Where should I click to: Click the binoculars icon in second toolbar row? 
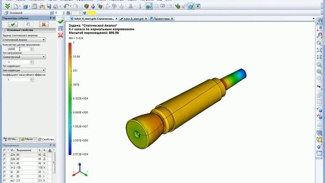[68, 13]
